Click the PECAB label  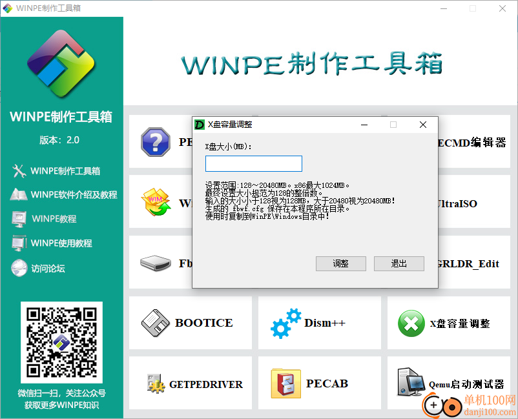327,383
